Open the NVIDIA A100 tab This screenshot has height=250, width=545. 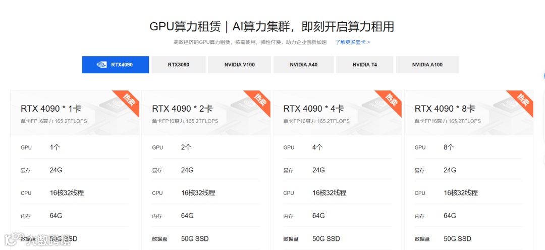[427, 65]
